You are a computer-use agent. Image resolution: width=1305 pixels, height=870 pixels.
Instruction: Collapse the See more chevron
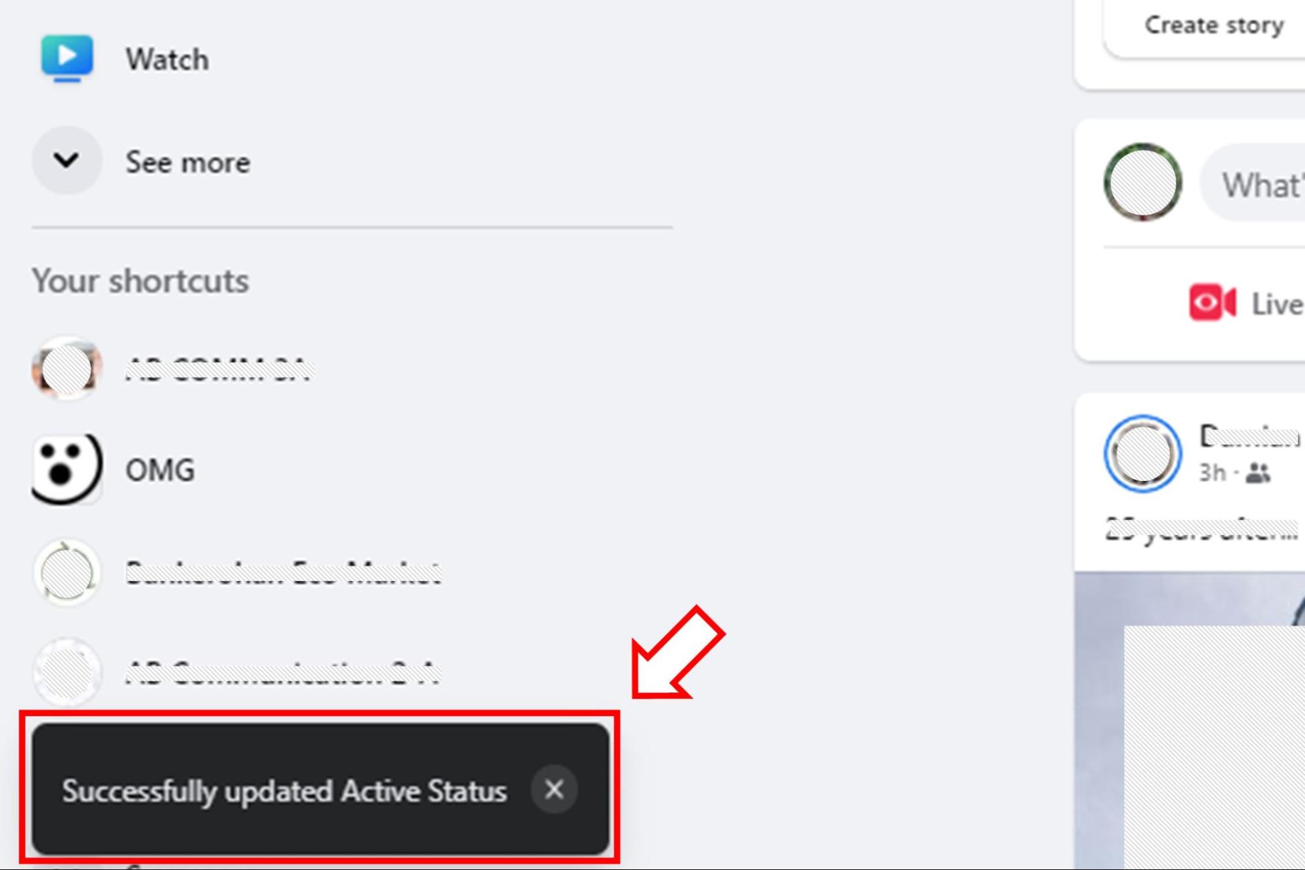(x=66, y=160)
